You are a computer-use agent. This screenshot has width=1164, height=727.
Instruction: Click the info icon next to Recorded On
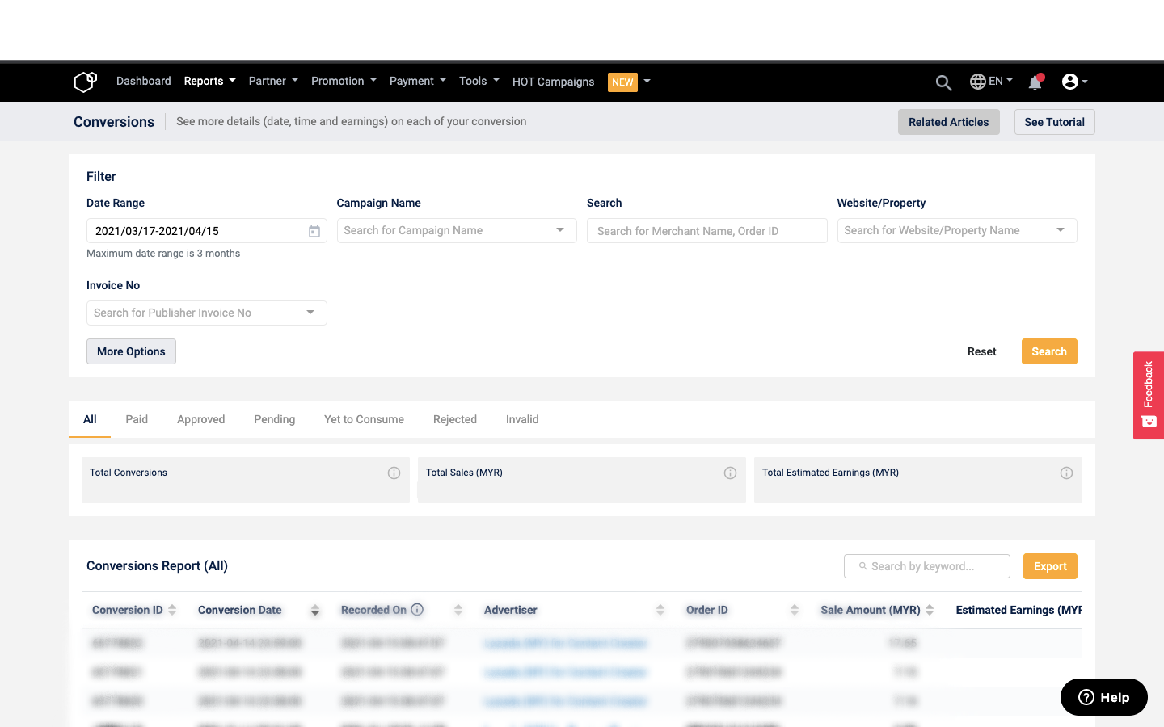(x=418, y=610)
